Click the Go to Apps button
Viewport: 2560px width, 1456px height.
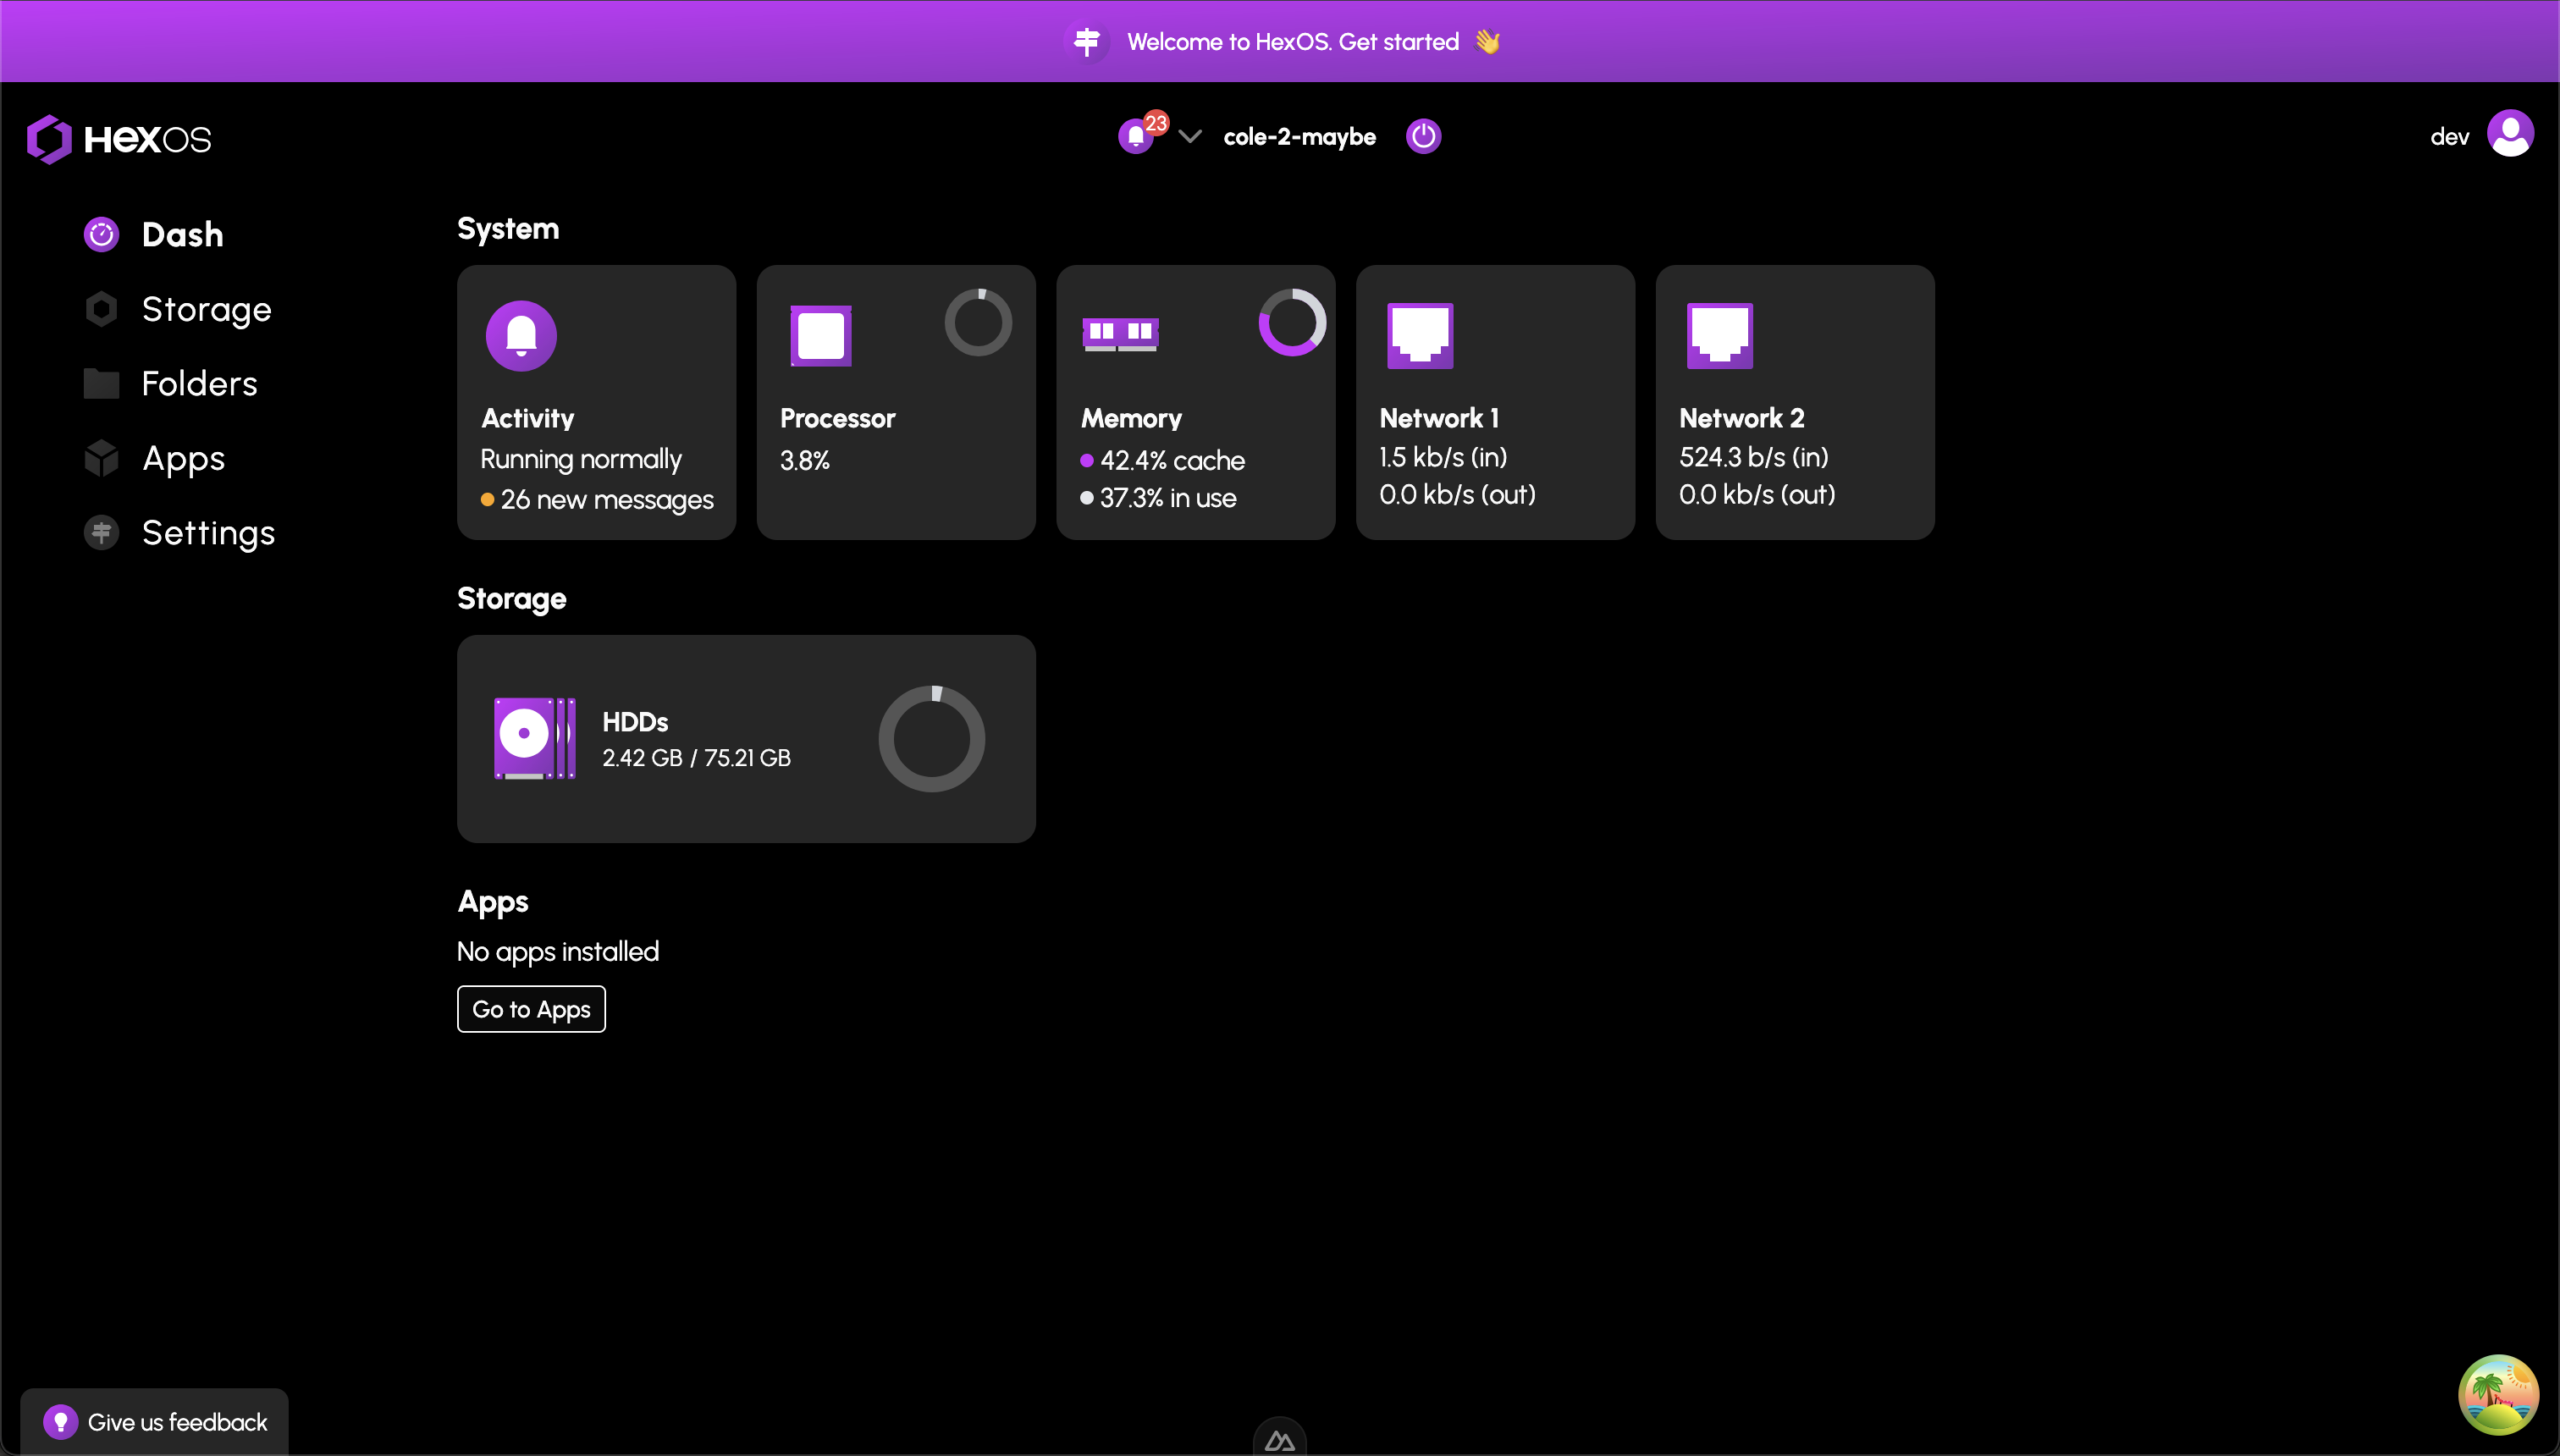pos(531,1009)
